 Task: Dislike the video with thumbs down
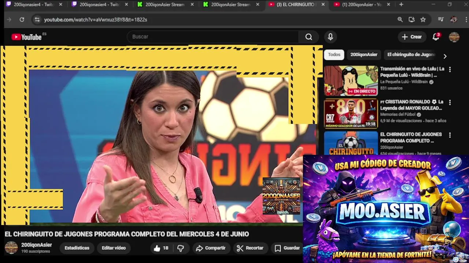pyautogui.click(x=181, y=248)
